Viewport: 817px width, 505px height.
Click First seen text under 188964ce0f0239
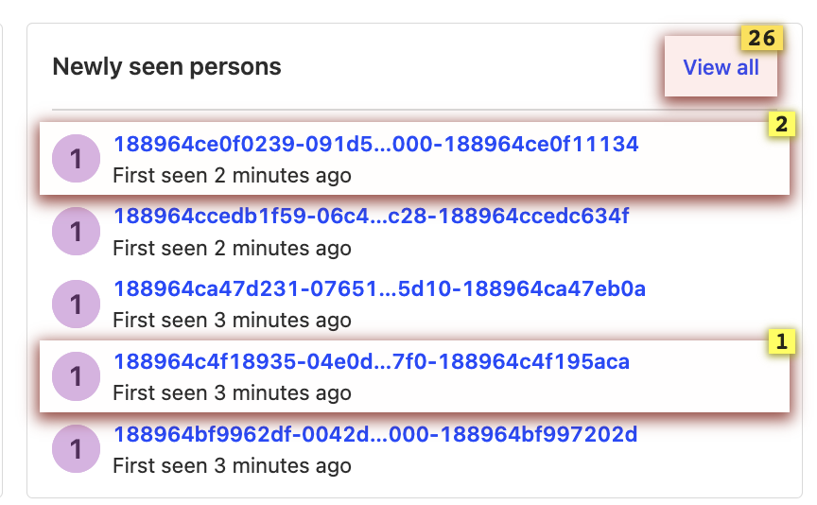click(x=232, y=176)
